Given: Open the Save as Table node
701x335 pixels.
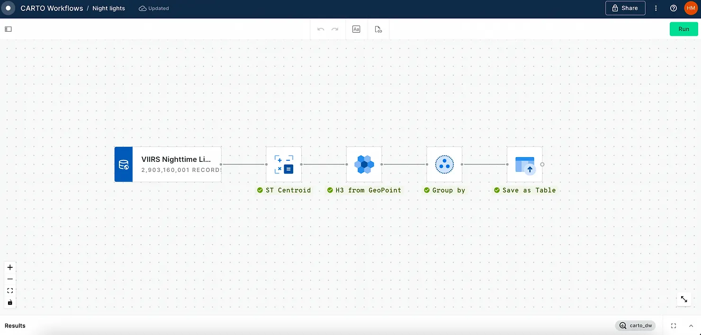Looking at the screenshot, I should pyautogui.click(x=525, y=164).
